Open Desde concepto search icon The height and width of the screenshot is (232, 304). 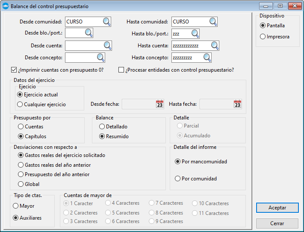click(x=100, y=57)
